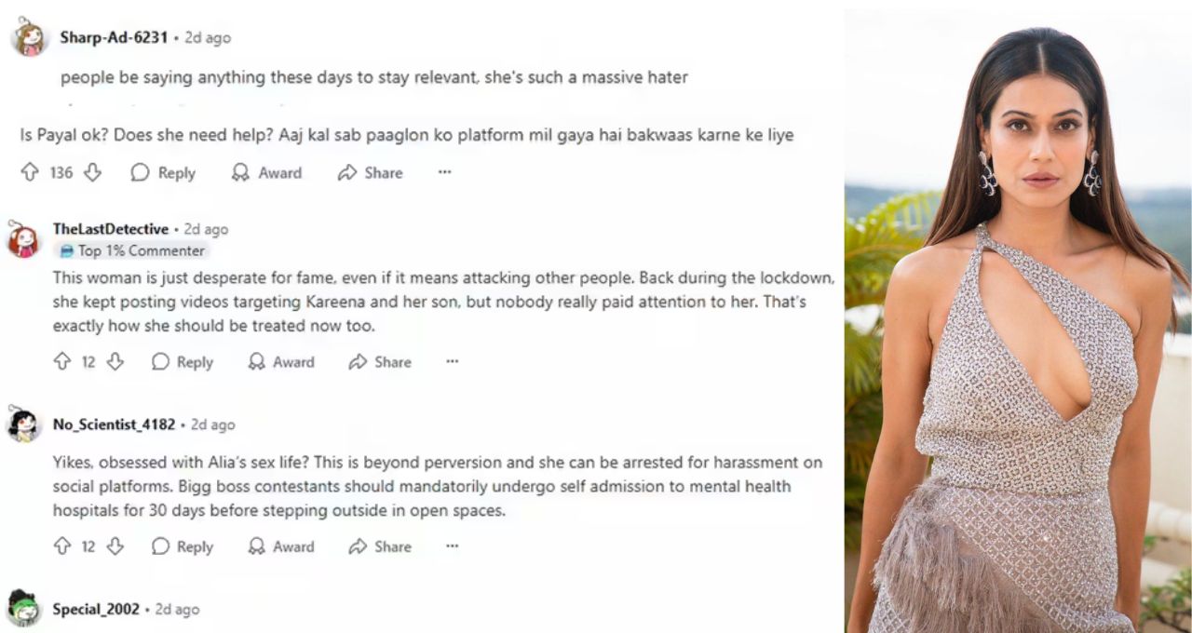Open the woman's photo on the right

pos(1018,321)
